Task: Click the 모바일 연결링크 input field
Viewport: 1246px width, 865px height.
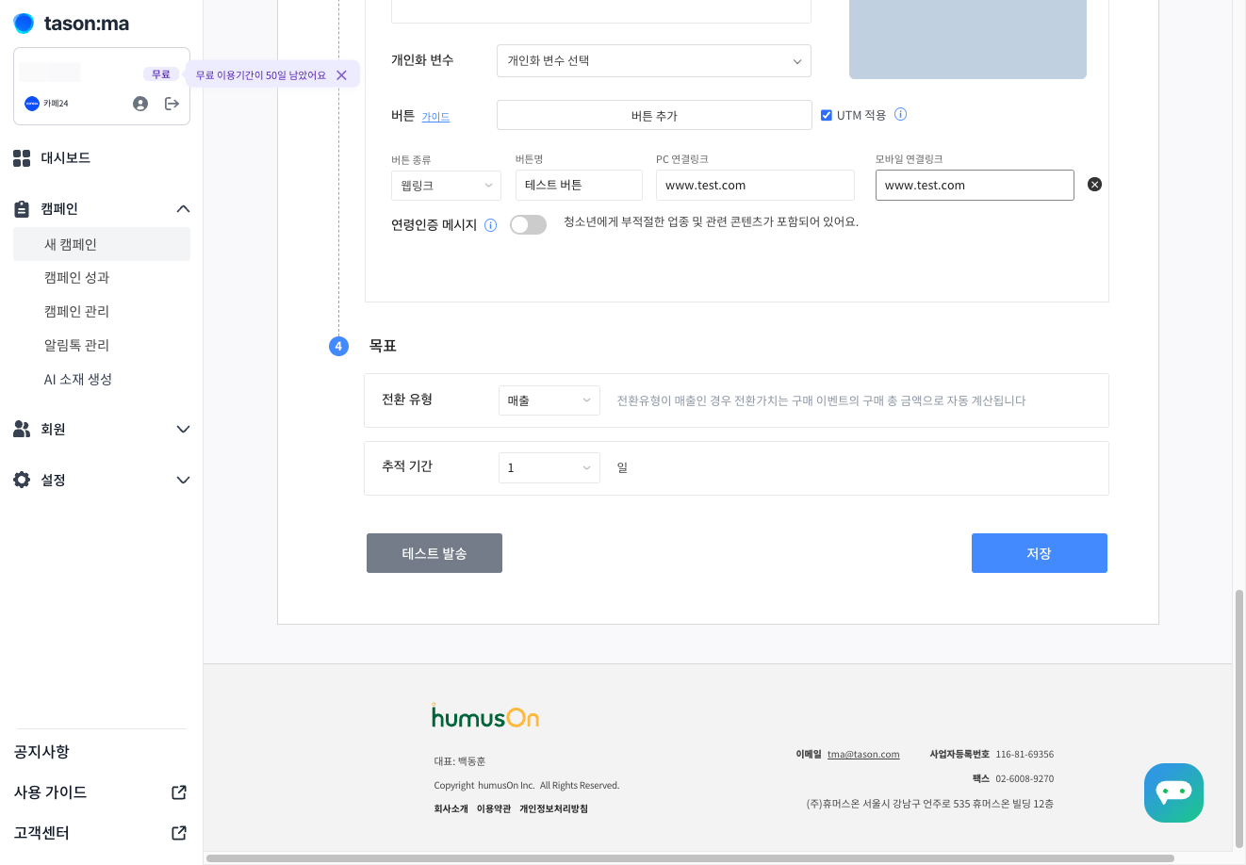Action: [975, 186]
